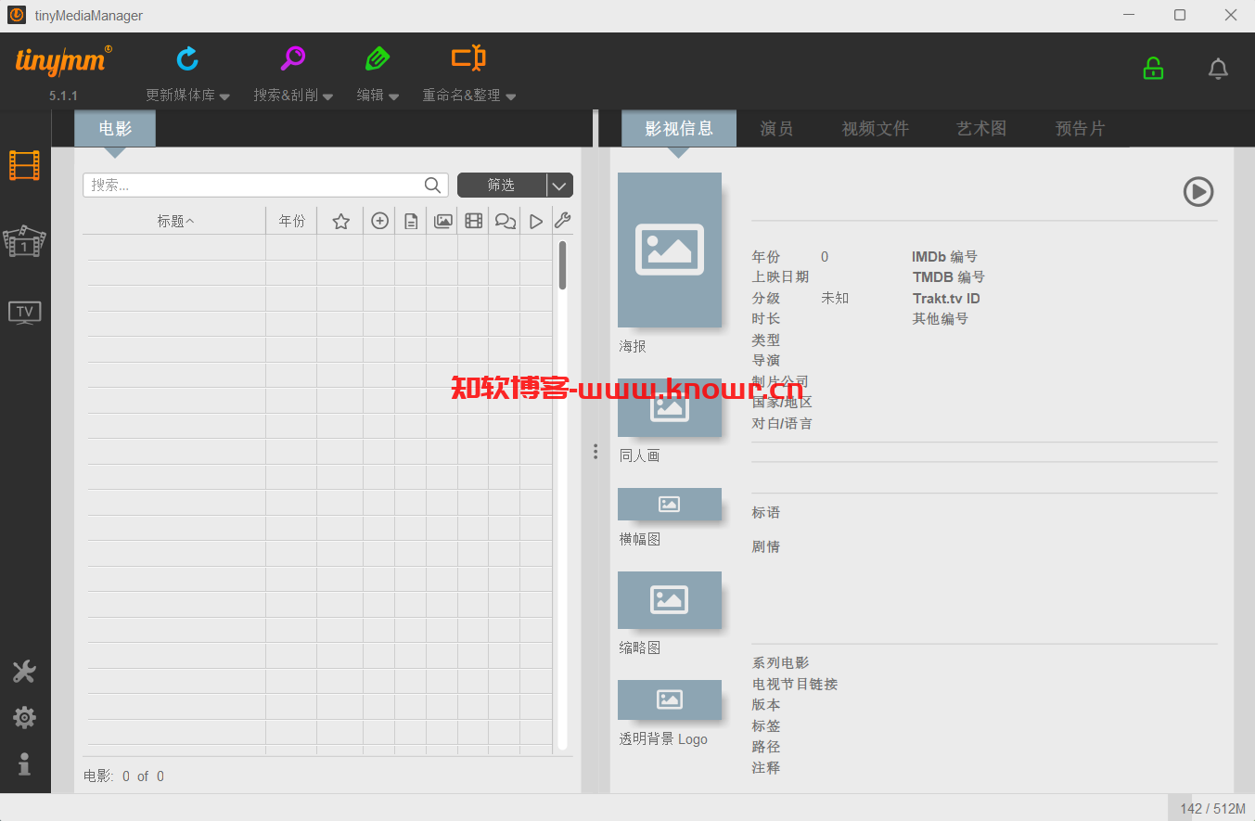Screen dimensions: 1255x821
Task: Click the 5.1.1 version number
Action: (63, 96)
